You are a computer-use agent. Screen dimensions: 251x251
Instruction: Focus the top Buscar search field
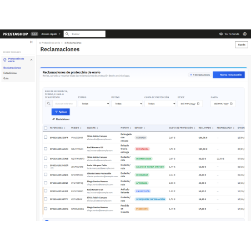pyautogui.click(x=84, y=34)
